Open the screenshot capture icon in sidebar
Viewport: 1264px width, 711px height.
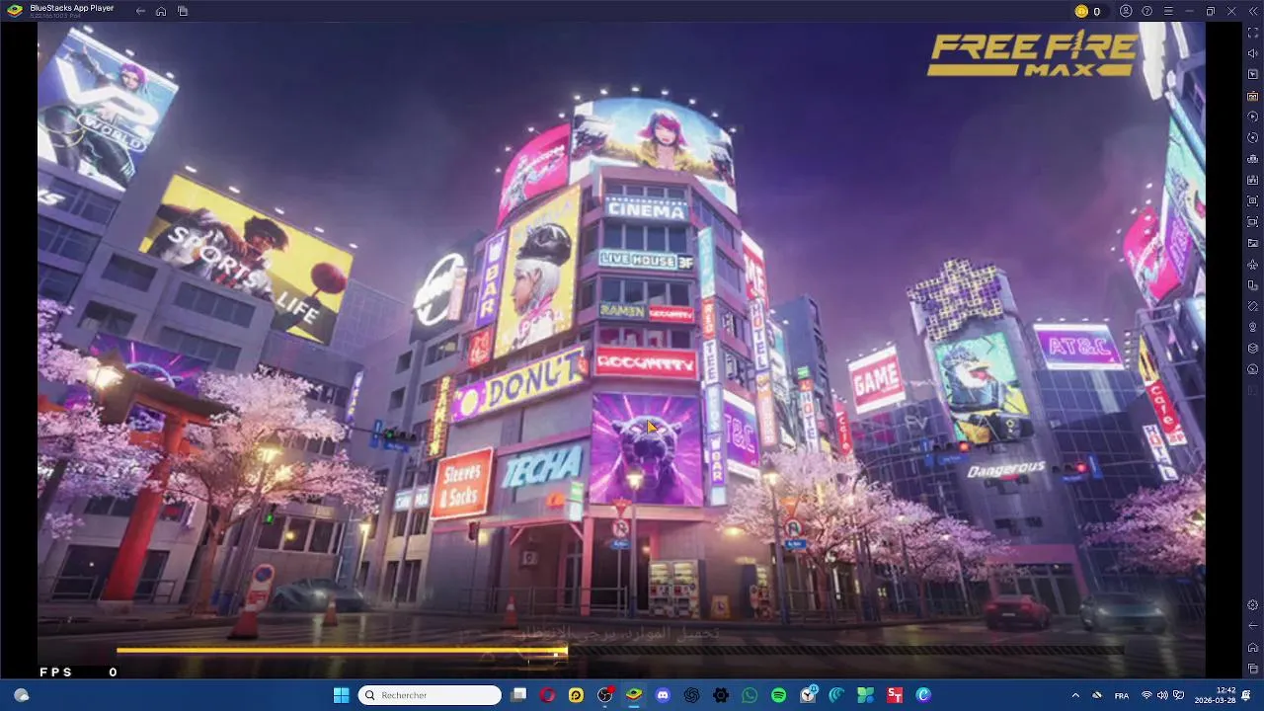(x=1253, y=200)
